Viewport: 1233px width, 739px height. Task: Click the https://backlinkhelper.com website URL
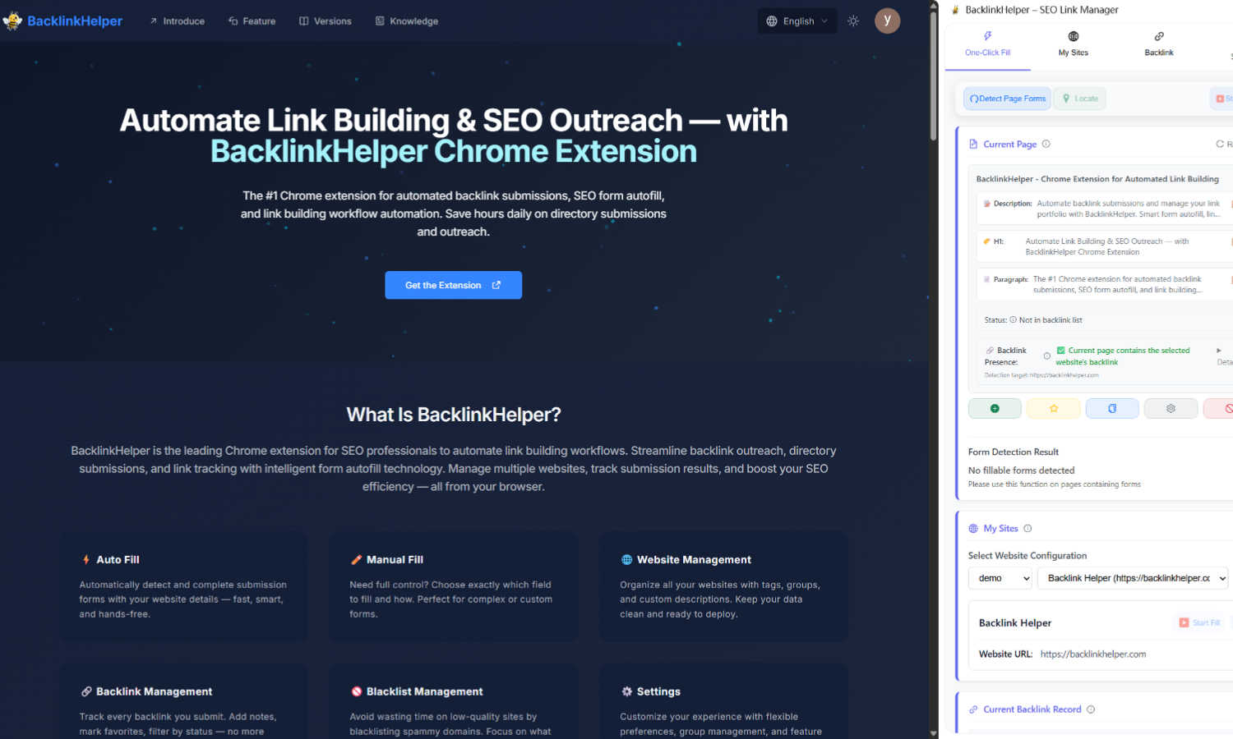[1092, 654]
